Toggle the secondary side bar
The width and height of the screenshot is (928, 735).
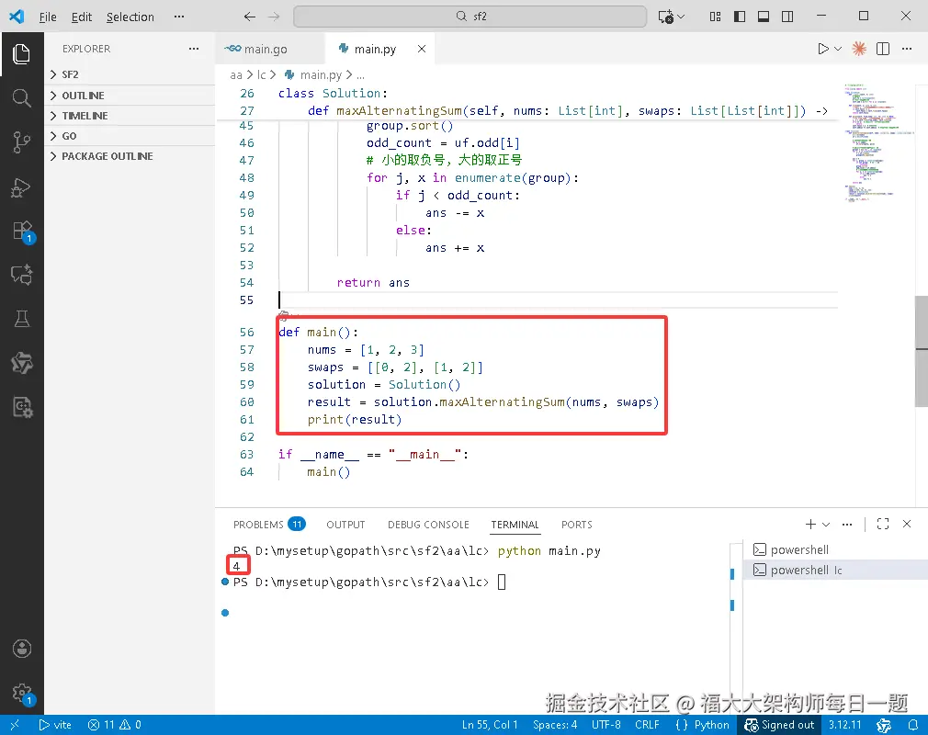click(x=787, y=17)
